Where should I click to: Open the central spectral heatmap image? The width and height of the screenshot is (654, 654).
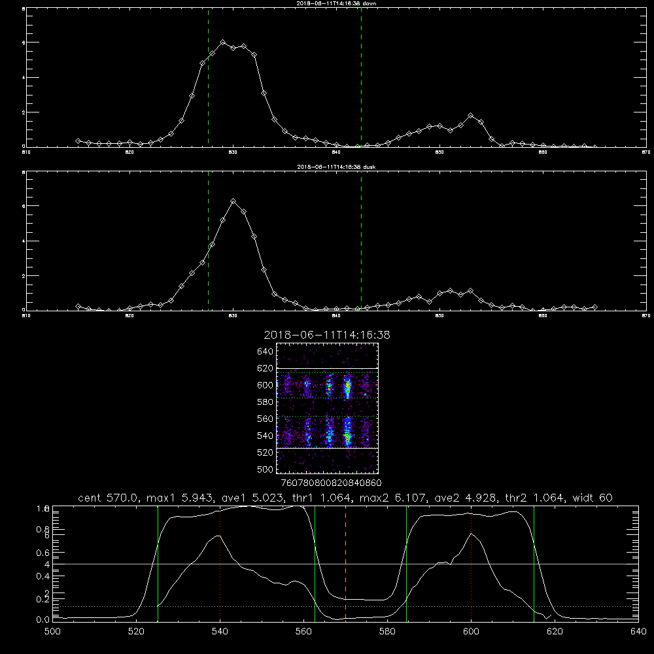coord(327,408)
